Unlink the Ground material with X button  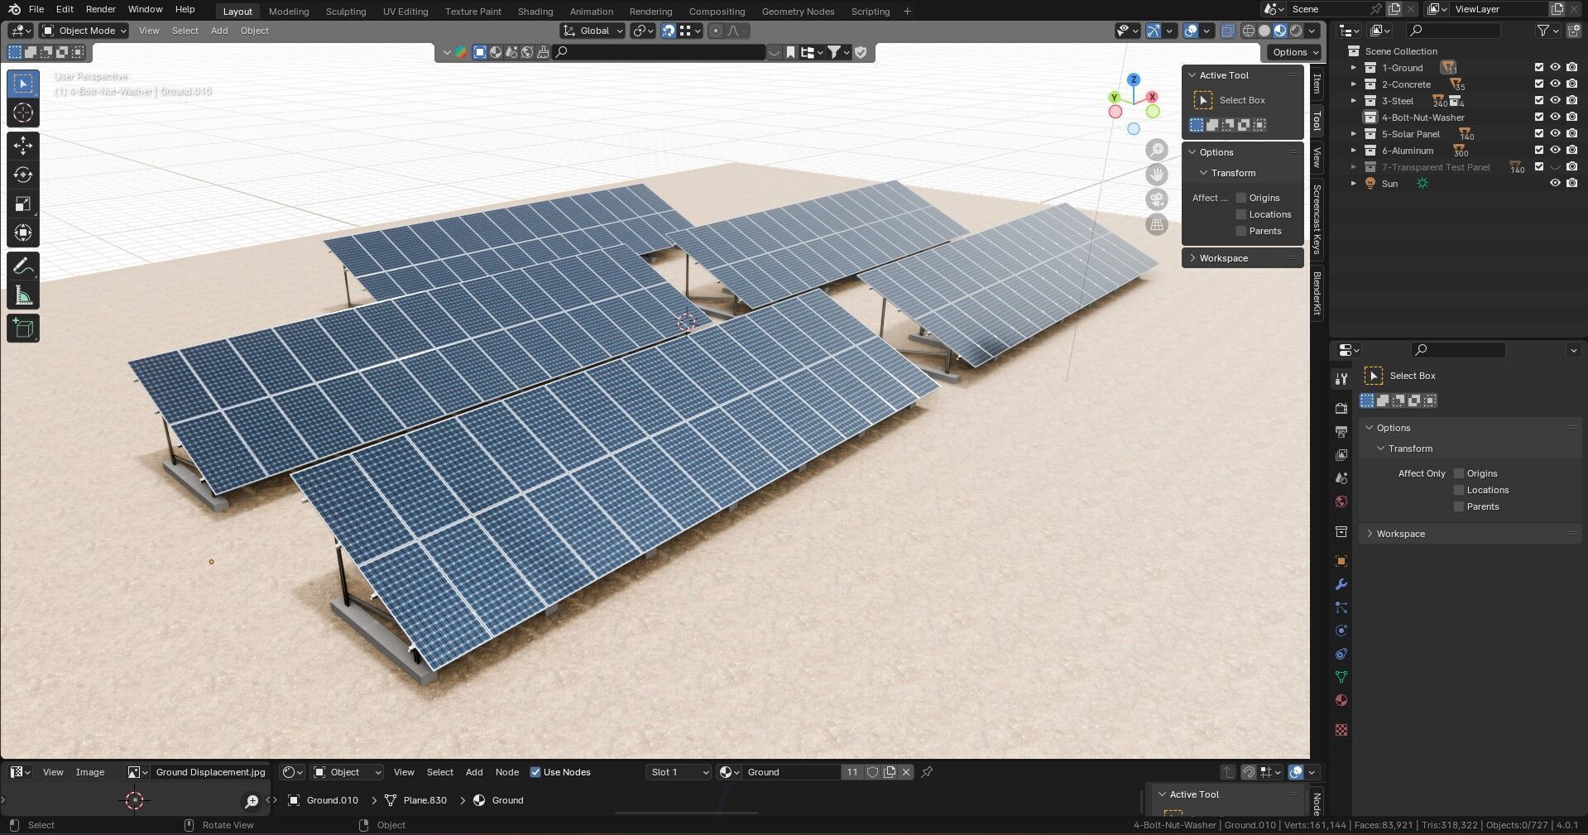[906, 772]
